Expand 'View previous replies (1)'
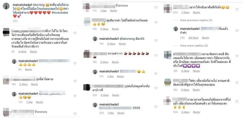The height and width of the screenshot is (118, 243). 196,20
